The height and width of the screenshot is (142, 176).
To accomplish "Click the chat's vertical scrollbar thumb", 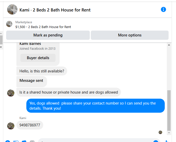I will [169, 110].
